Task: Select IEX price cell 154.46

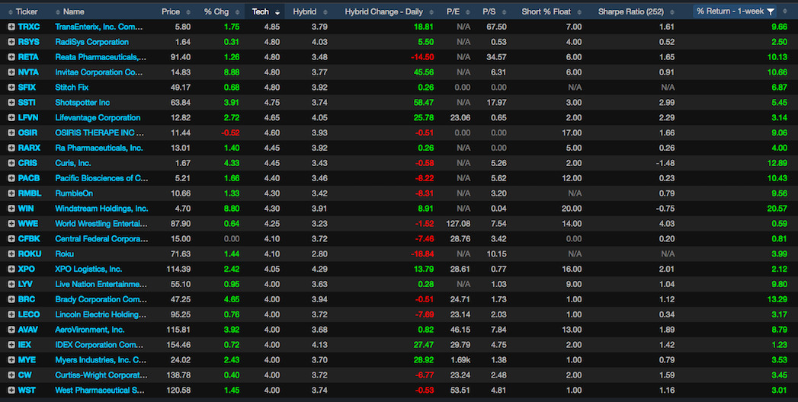Action: (178, 345)
